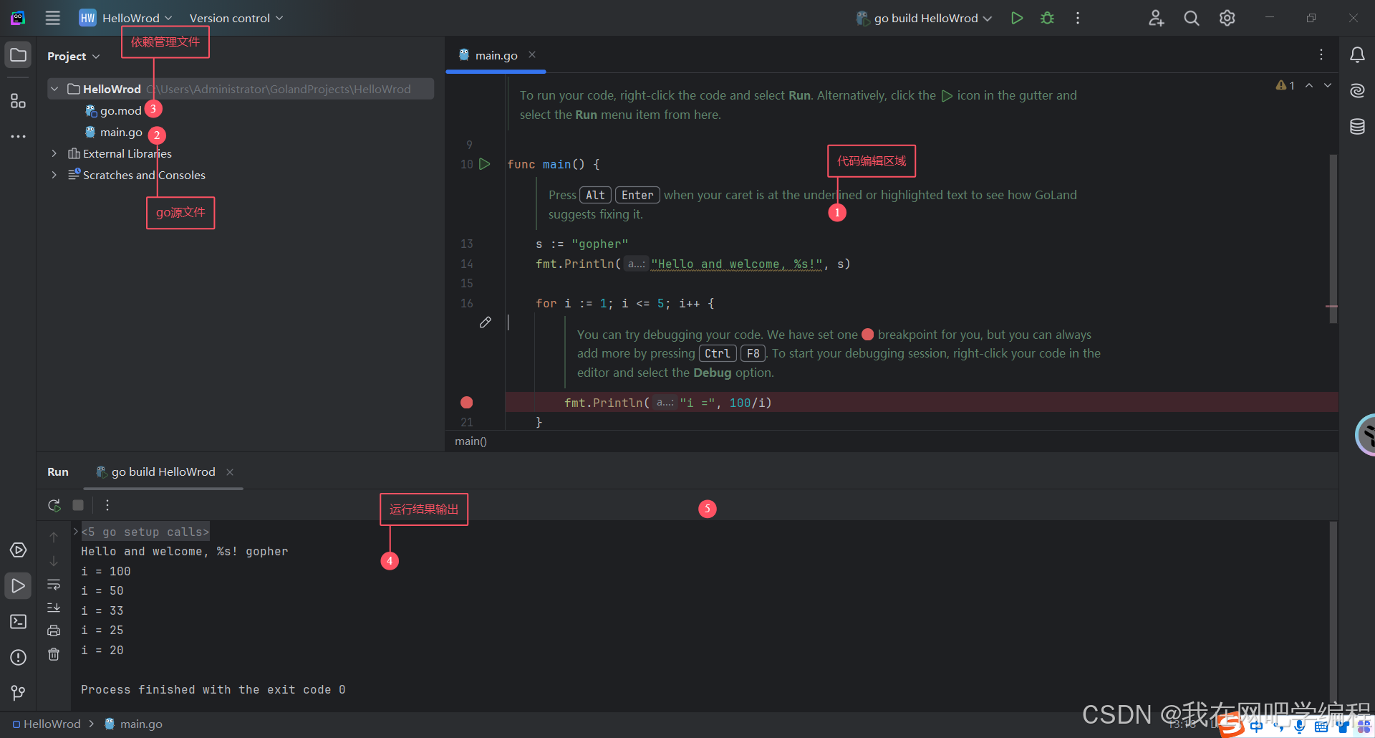Image resolution: width=1375 pixels, height=738 pixels.
Task: Expand Scratches and Consoles node
Action: 54,175
